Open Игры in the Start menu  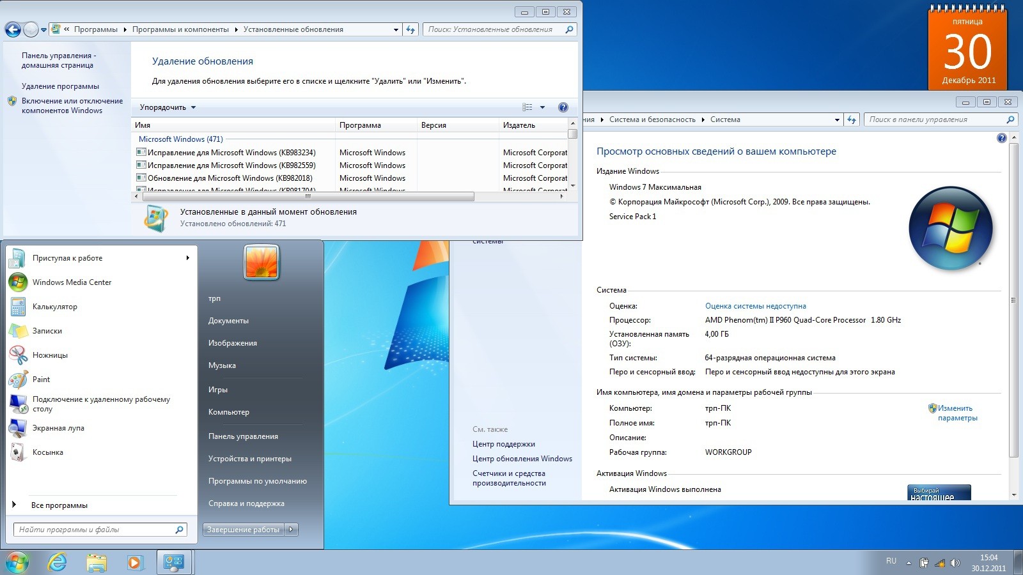click(x=218, y=390)
